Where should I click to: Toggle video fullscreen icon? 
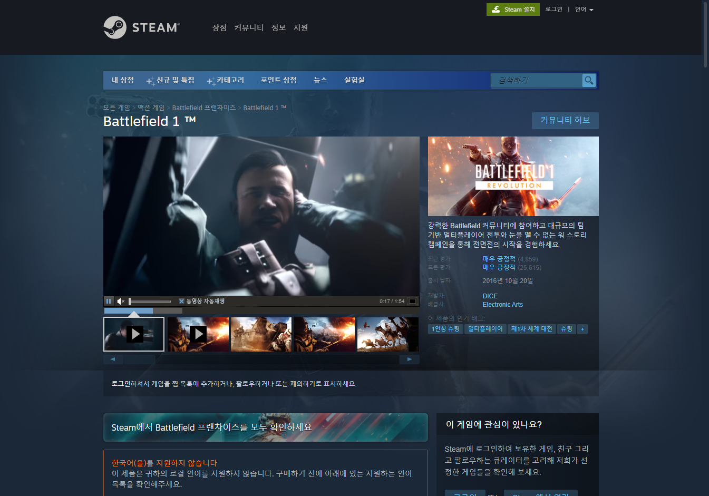coord(413,302)
